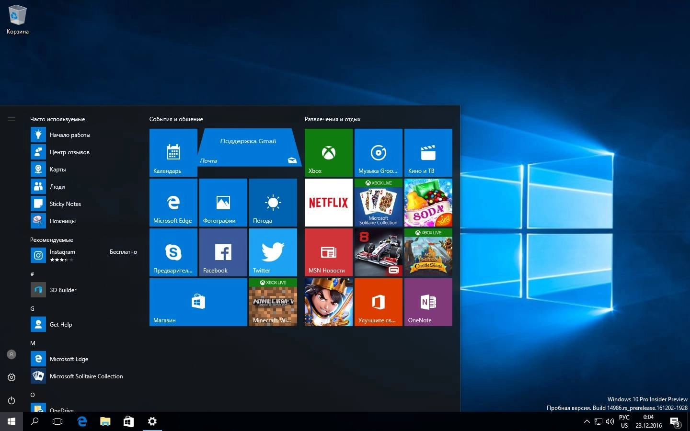Launch the Microsoft Edge tile
The height and width of the screenshot is (431, 690).
[x=173, y=203]
